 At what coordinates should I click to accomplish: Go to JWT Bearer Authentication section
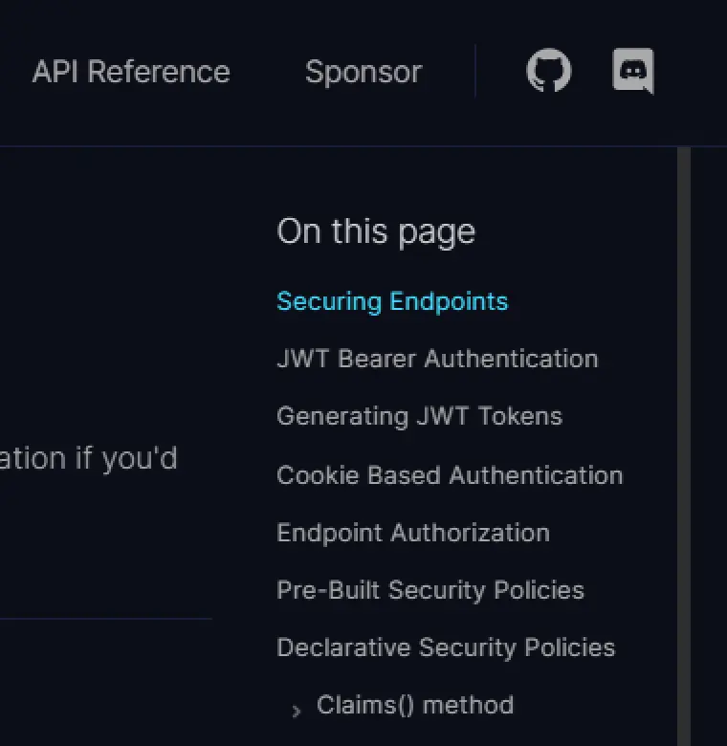437,359
